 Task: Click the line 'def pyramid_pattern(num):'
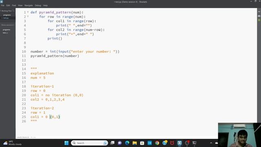click(57, 12)
